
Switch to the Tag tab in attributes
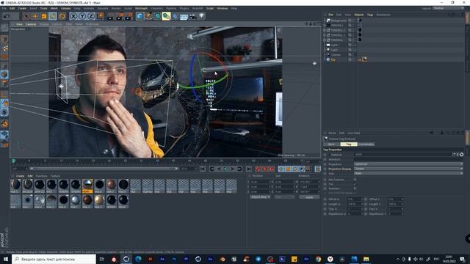[349, 144]
